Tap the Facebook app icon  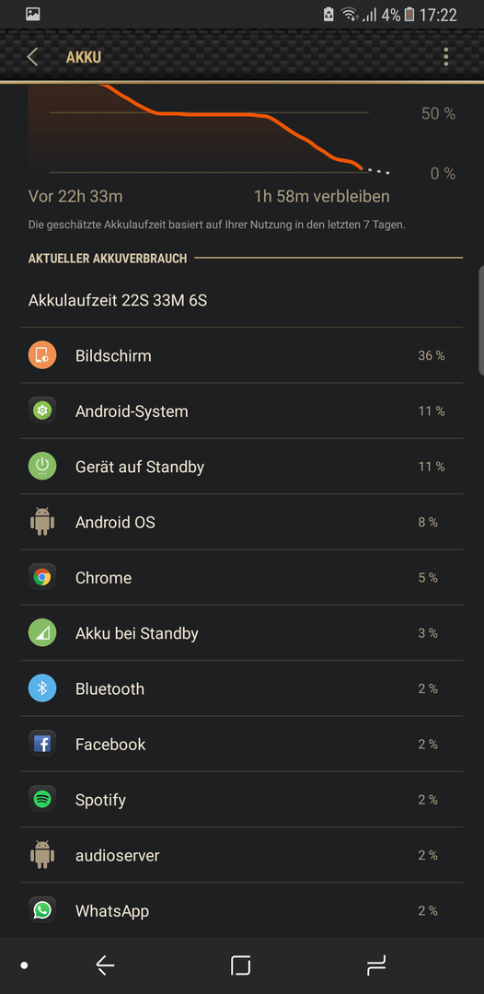point(42,745)
